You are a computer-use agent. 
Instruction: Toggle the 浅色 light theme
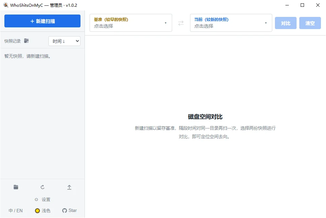(x=43, y=211)
